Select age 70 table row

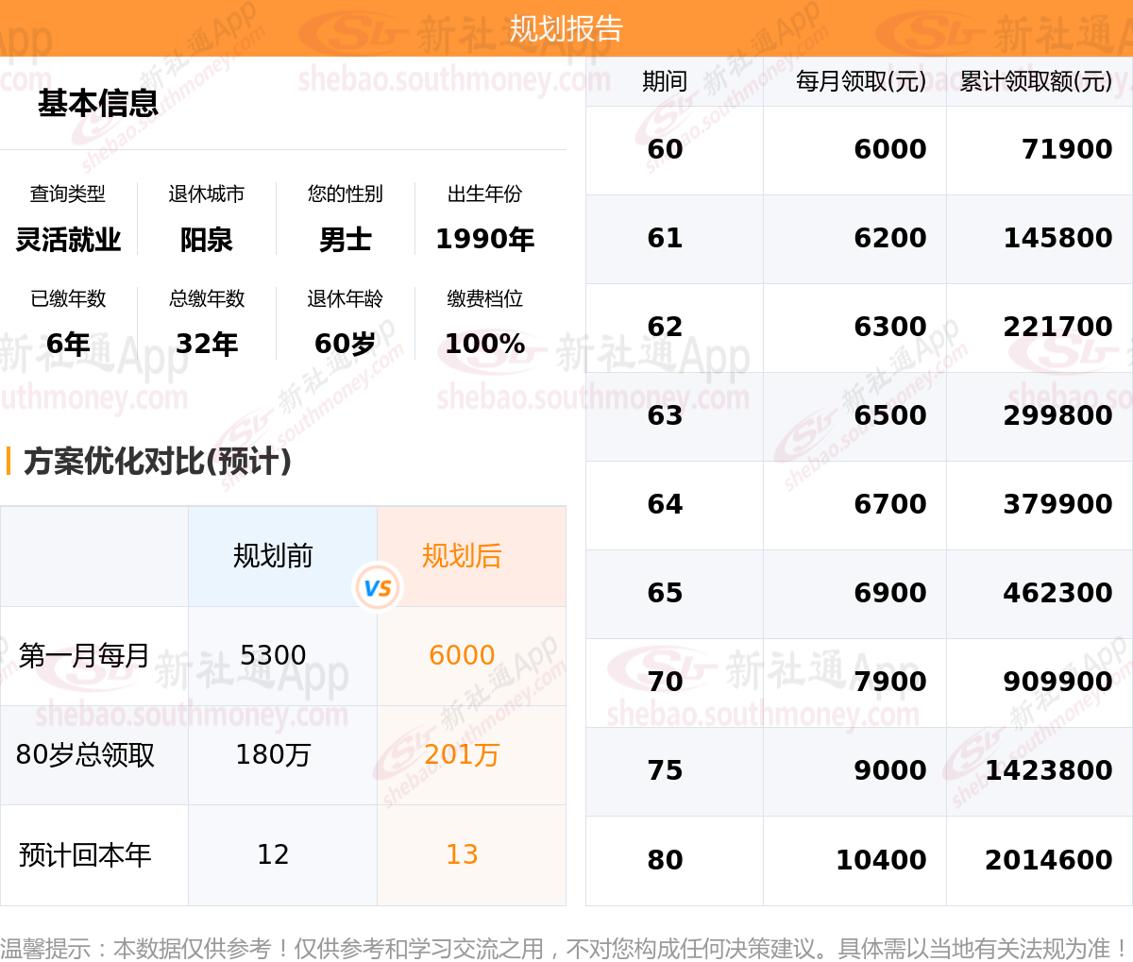click(859, 683)
